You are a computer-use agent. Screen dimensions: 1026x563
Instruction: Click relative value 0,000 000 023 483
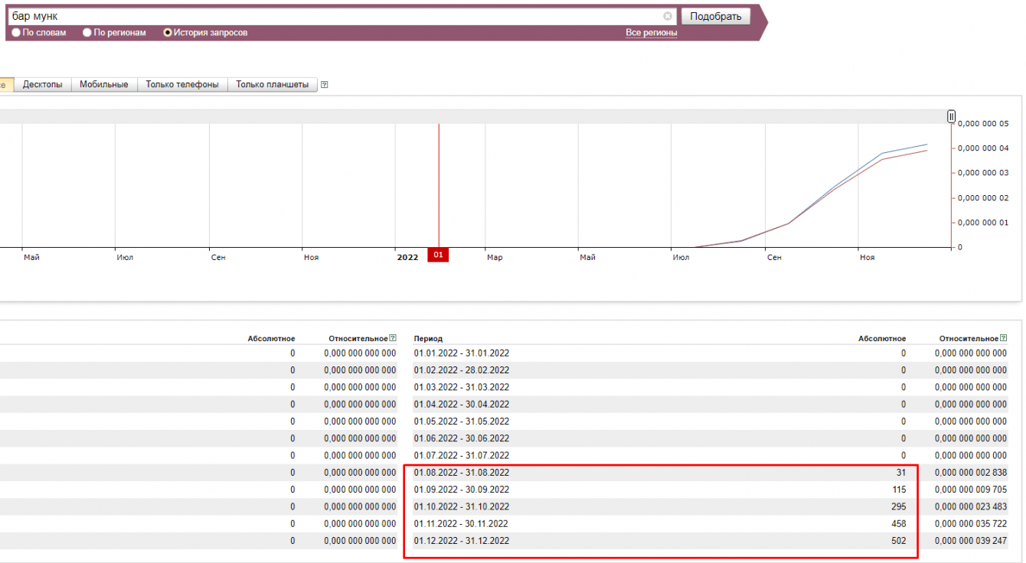(x=971, y=506)
